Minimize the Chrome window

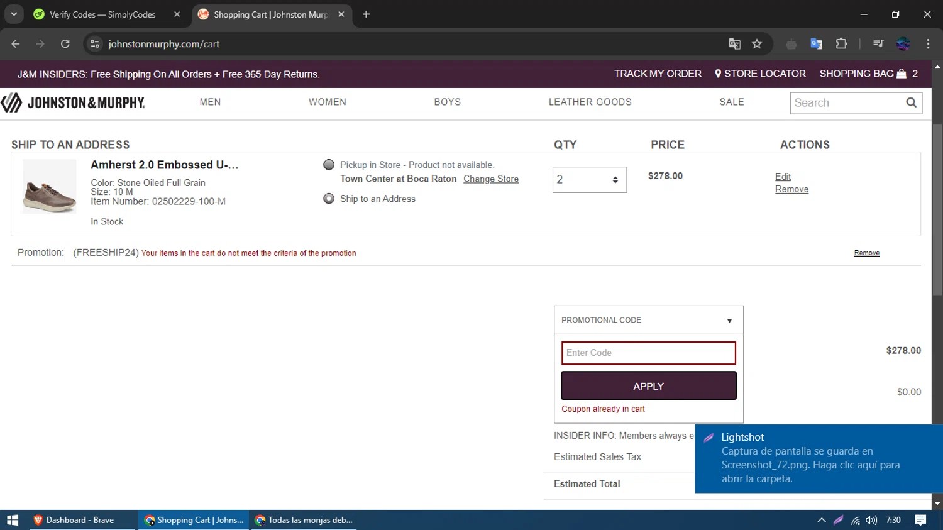tap(864, 14)
